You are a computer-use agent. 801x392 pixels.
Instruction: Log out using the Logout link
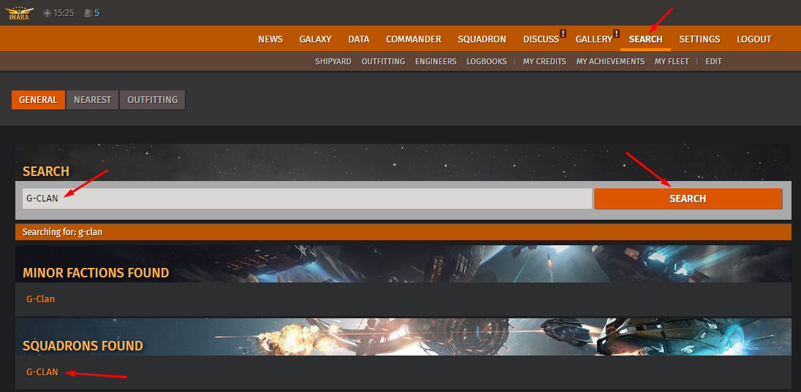[x=753, y=39]
